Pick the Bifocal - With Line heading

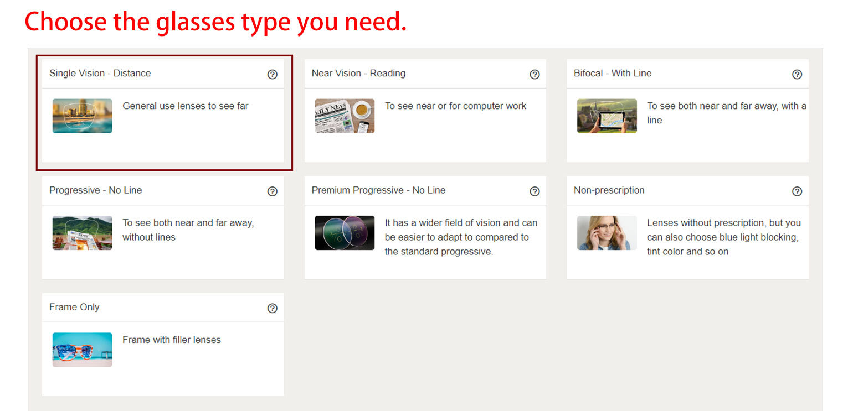(612, 73)
